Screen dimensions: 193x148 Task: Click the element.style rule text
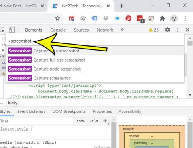click(16, 129)
